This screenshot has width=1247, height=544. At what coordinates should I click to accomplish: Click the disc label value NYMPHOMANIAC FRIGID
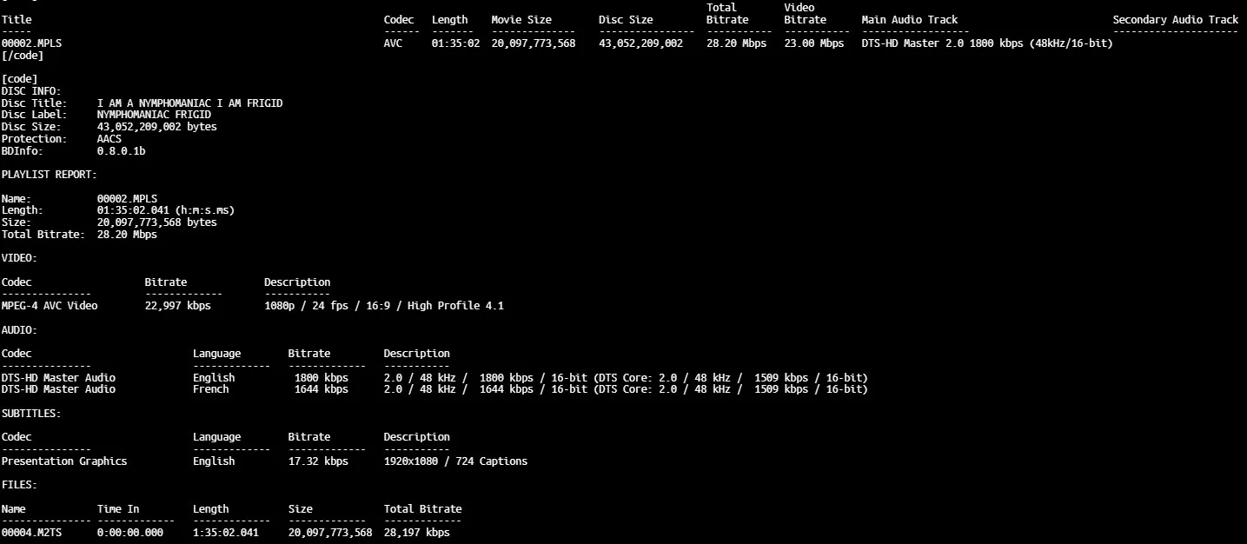pos(154,115)
